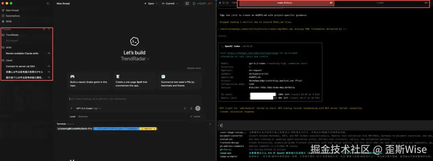
Task: Click the New thread compose icon in sidebar
Action: [3, 10]
